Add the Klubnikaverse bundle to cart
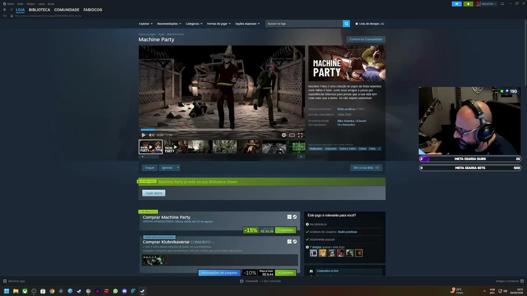 click(x=286, y=273)
